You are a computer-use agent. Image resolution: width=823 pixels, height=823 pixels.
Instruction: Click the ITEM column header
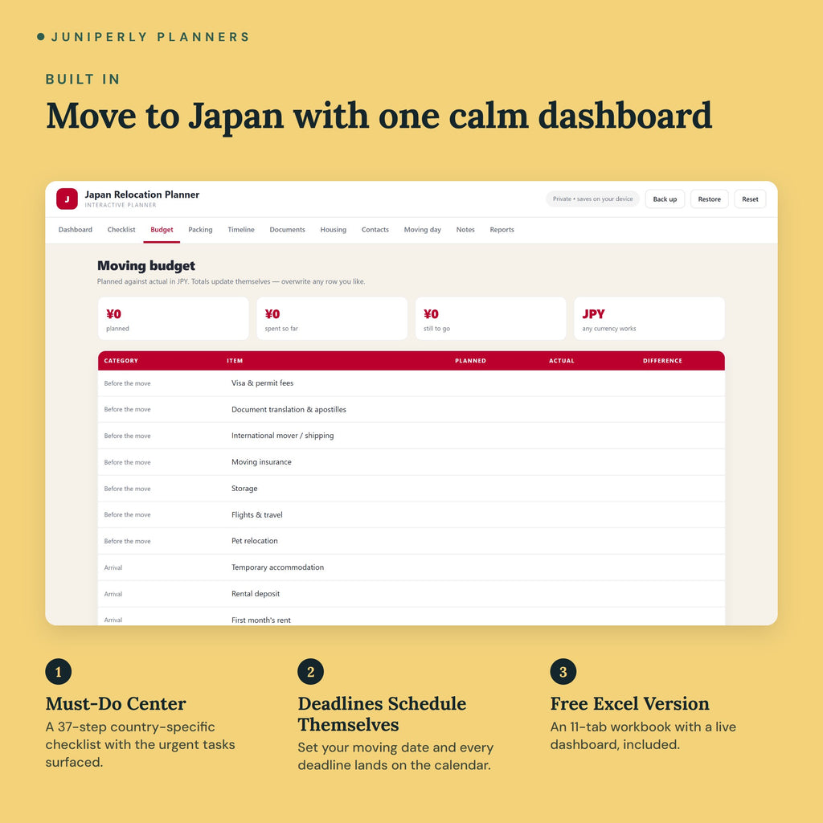(x=235, y=361)
